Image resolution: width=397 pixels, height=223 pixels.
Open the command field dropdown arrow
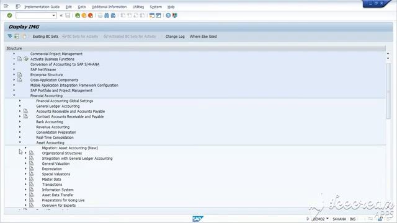point(54,15)
